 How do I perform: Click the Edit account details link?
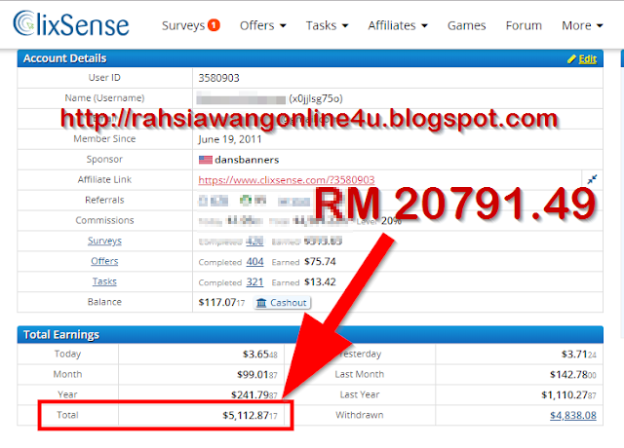[x=587, y=59]
